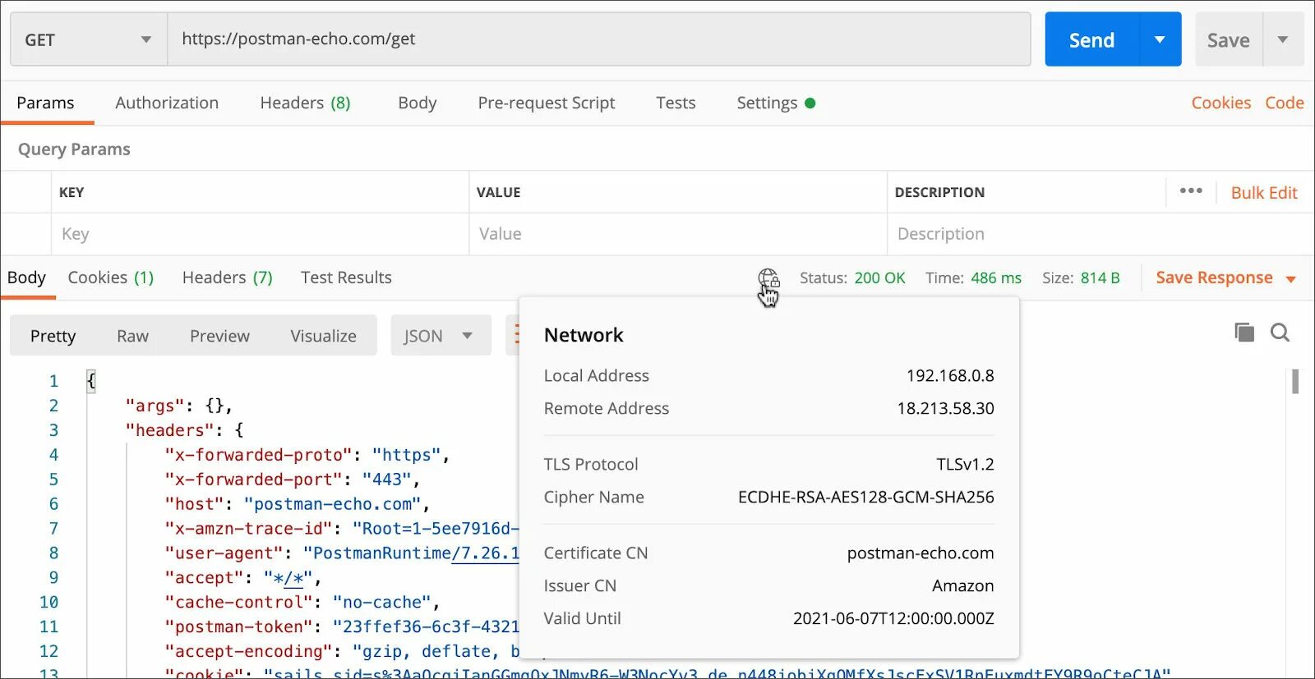Open the GET method dropdown

point(89,39)
